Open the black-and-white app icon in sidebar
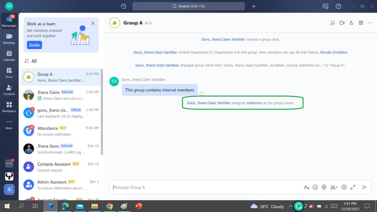The image size is (377, 212). 9,176
